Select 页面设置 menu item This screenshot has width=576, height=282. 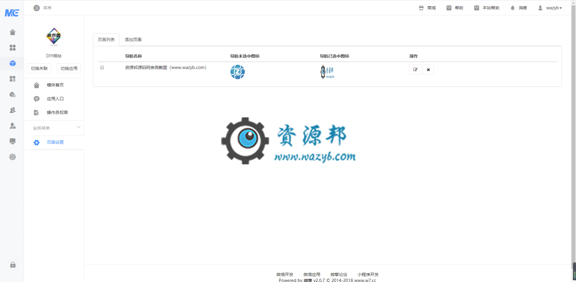[54, 142]
